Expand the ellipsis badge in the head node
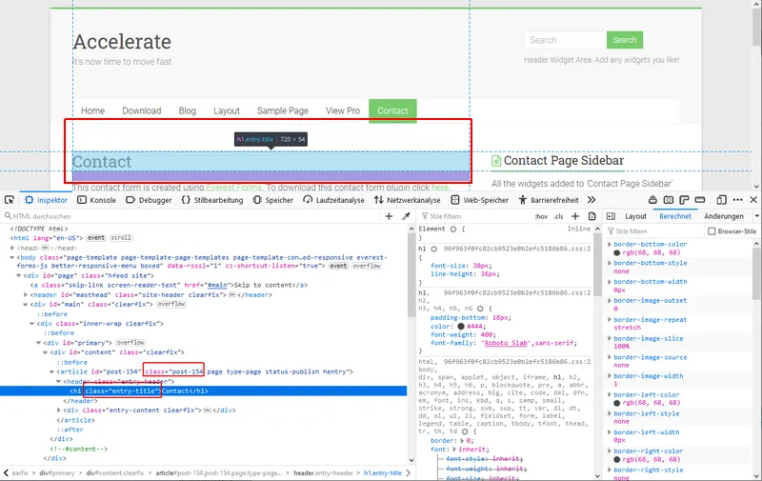Image resolution: width=762 pixels, height=481 pixels. click(x=45, y=248)
